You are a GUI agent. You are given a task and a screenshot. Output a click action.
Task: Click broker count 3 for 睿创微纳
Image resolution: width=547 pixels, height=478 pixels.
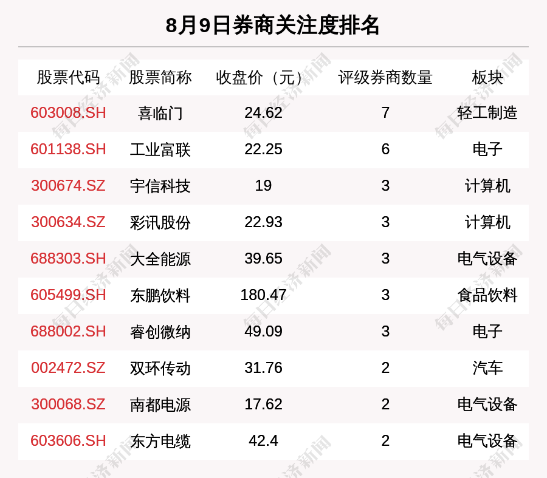(x=385, y=331)
